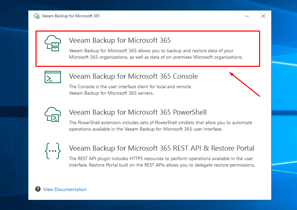Click the help question mark icon

coord(38,189)
